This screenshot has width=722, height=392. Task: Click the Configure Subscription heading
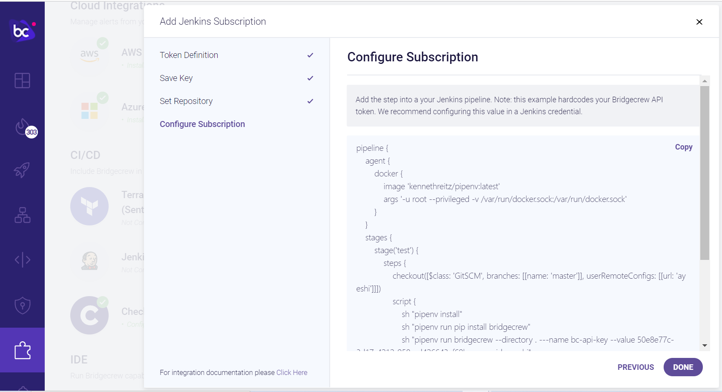pos(412,57)
